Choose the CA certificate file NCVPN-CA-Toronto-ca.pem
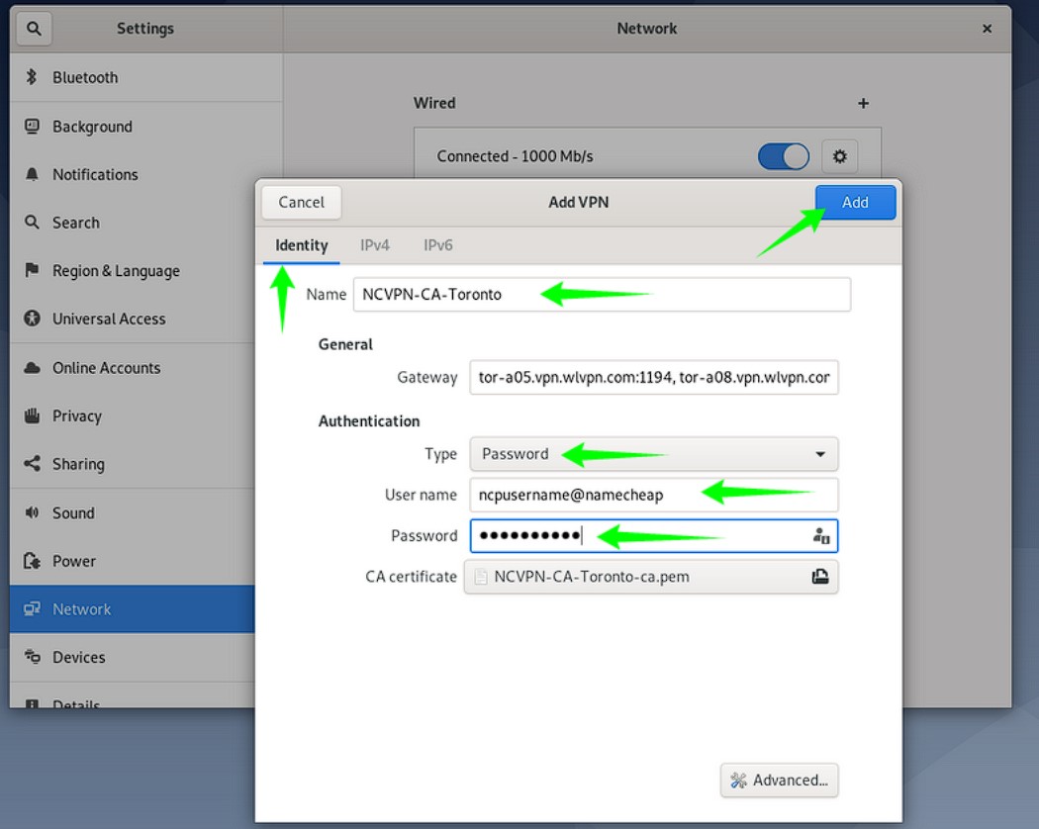Image resolution: width=1039 pixels, height=829 pixels. (x=651, y=577)
